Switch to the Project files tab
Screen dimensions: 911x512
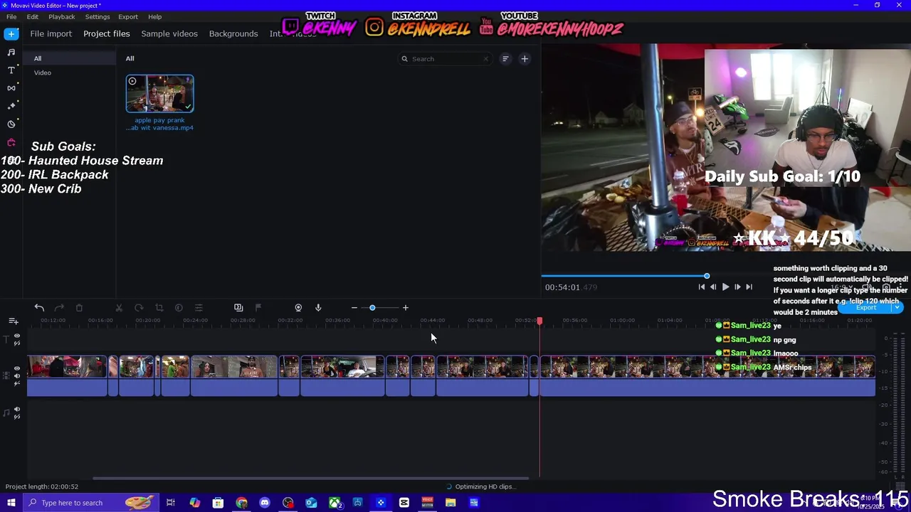coord(107,33)
